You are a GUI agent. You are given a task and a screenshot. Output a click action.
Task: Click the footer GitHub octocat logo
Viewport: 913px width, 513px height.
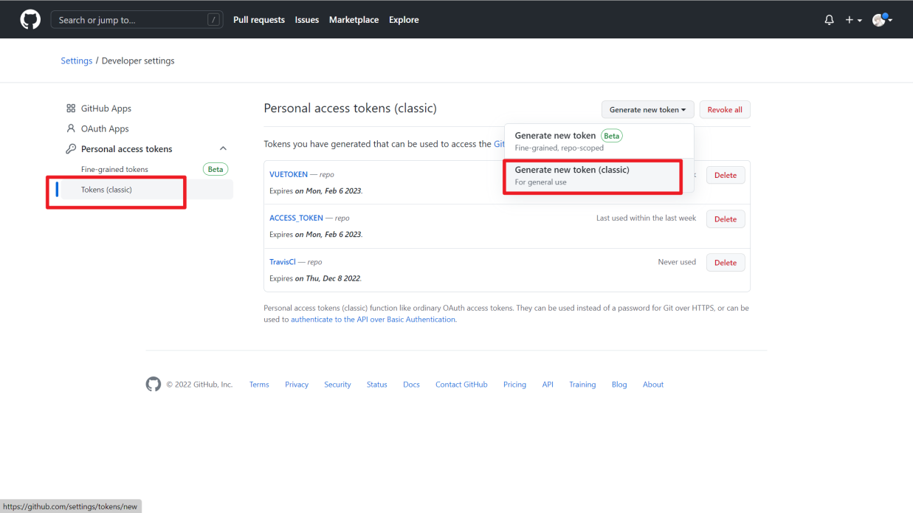point(154,384)
